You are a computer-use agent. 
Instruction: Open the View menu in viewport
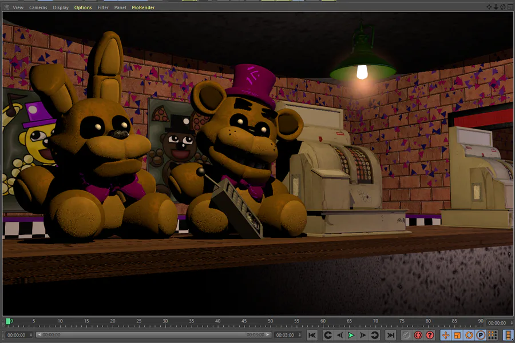point(18,7)
